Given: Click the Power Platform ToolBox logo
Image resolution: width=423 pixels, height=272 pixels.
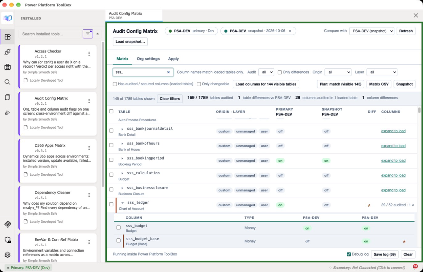Looking at the screenshot, I should 7,18.
